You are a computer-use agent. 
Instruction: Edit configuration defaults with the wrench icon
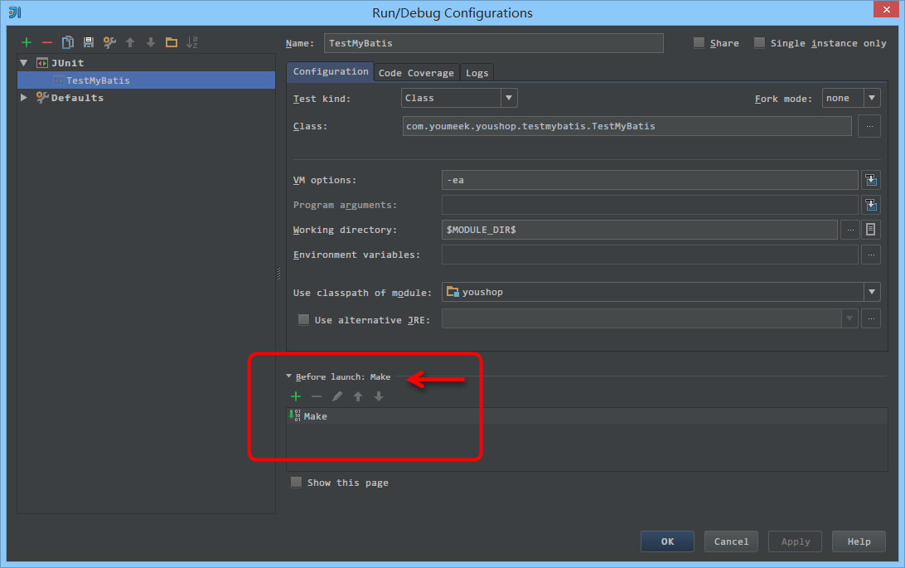109,42
